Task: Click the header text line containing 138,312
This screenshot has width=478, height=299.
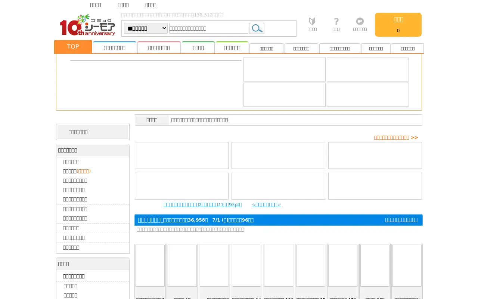Action: pos(172,15)
